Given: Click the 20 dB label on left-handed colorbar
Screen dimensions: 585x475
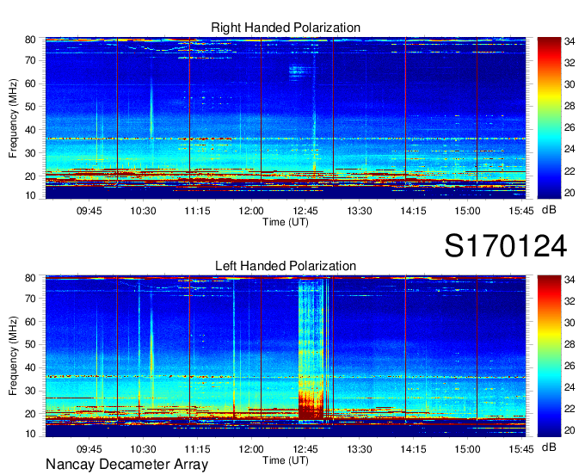Looking at the screenshot, I should (x=570, y=431).
